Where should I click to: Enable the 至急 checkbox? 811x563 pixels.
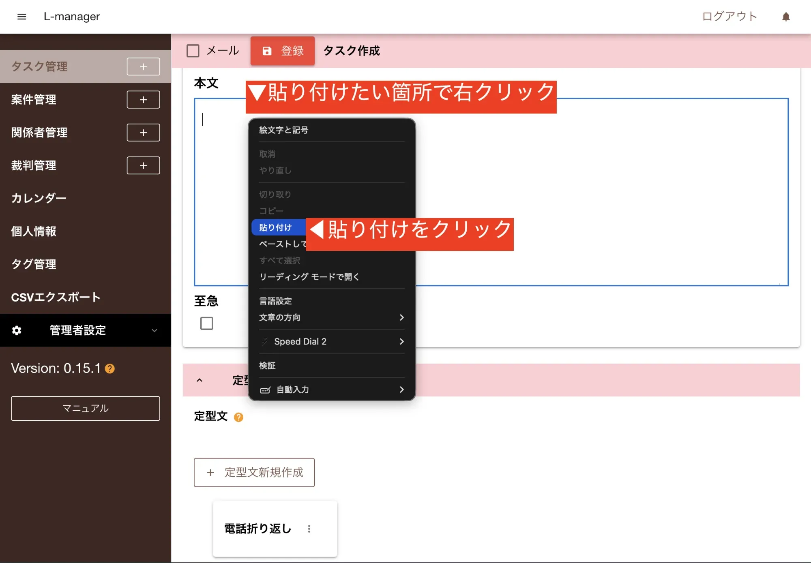tap(207, 323)
